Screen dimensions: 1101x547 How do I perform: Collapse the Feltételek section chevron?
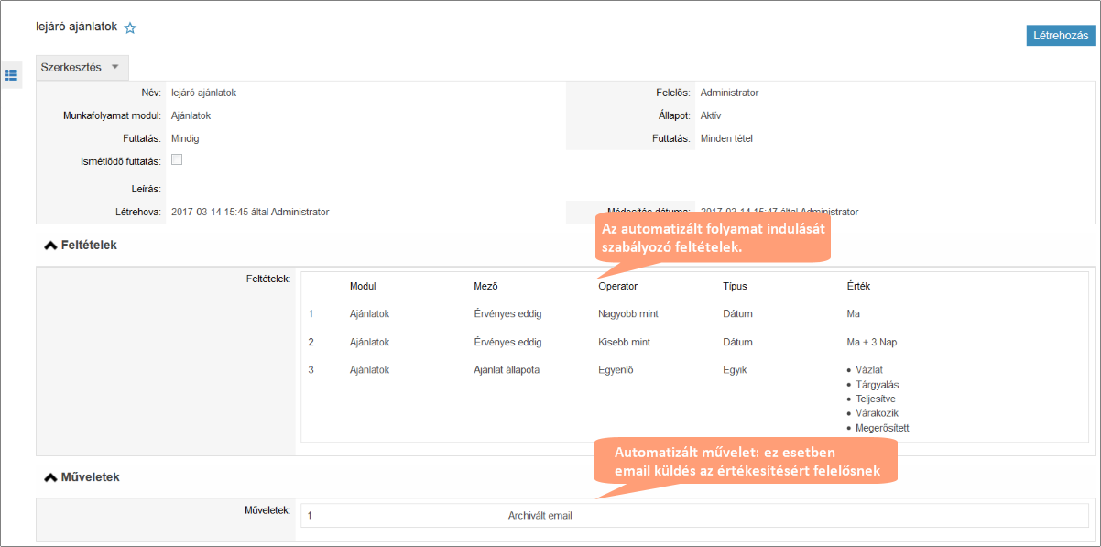point(50,246)
